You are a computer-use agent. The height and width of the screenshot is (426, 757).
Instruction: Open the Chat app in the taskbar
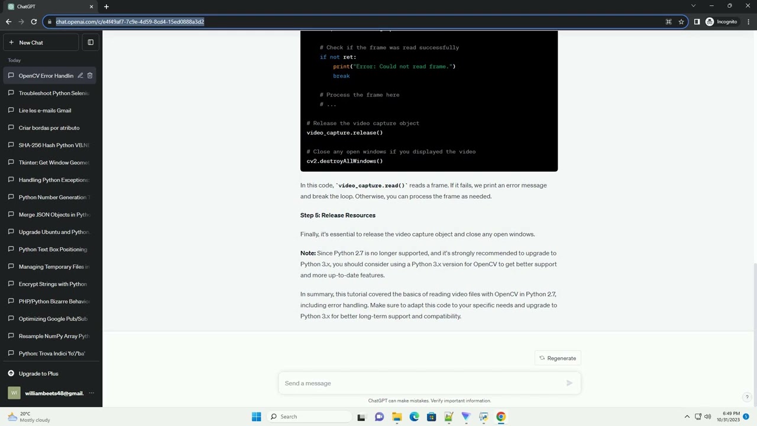point(379,417)
